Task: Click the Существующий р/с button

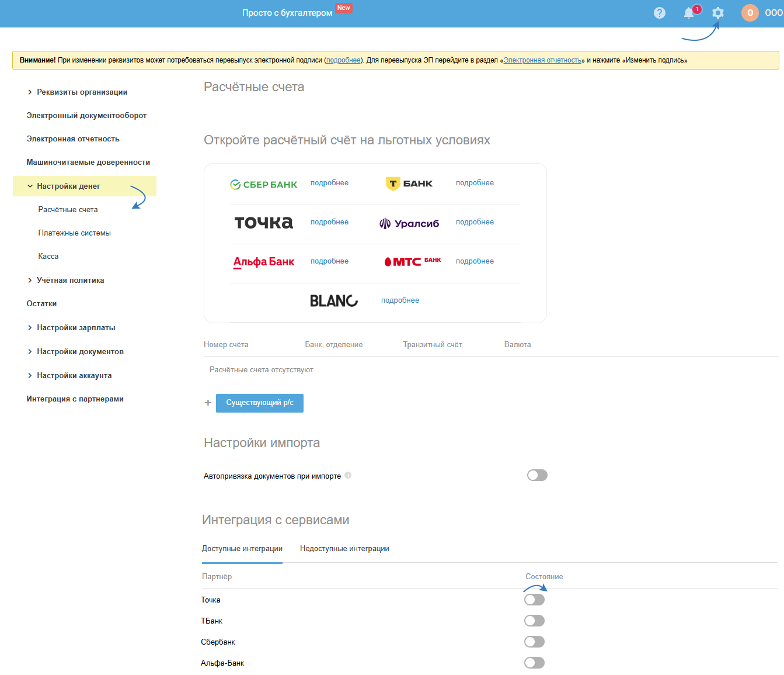Action: (x=260, y=403)
